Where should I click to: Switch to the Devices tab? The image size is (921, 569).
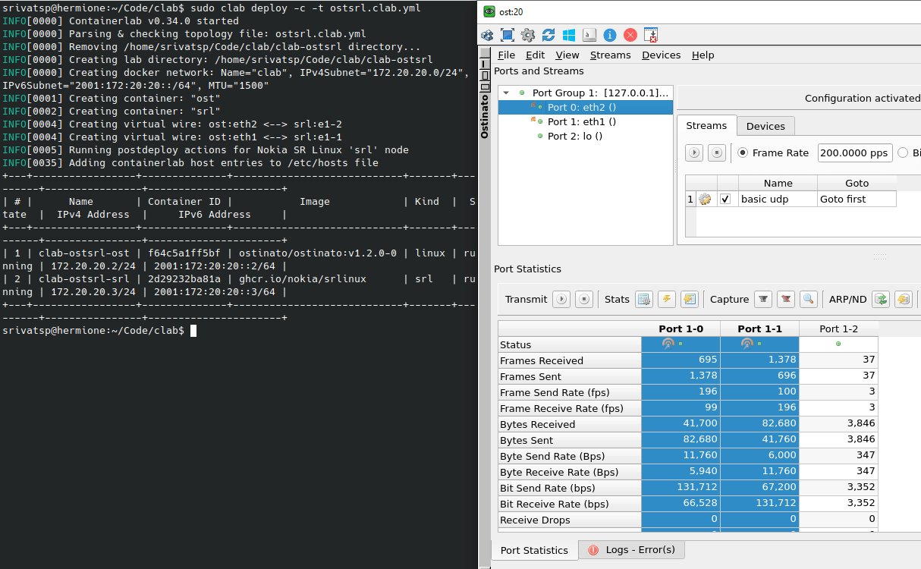pyautogui.click(x=765, y=126)
